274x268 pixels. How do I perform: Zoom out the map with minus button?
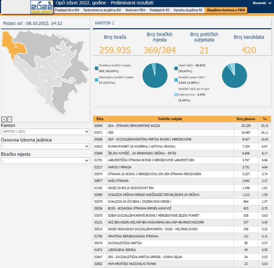click(x=10, y=119)
